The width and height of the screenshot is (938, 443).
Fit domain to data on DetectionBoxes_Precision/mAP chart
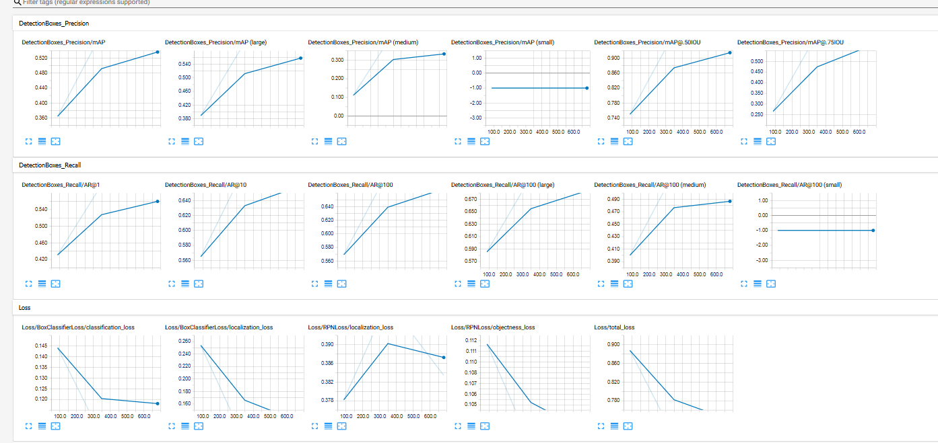point(55,141)
